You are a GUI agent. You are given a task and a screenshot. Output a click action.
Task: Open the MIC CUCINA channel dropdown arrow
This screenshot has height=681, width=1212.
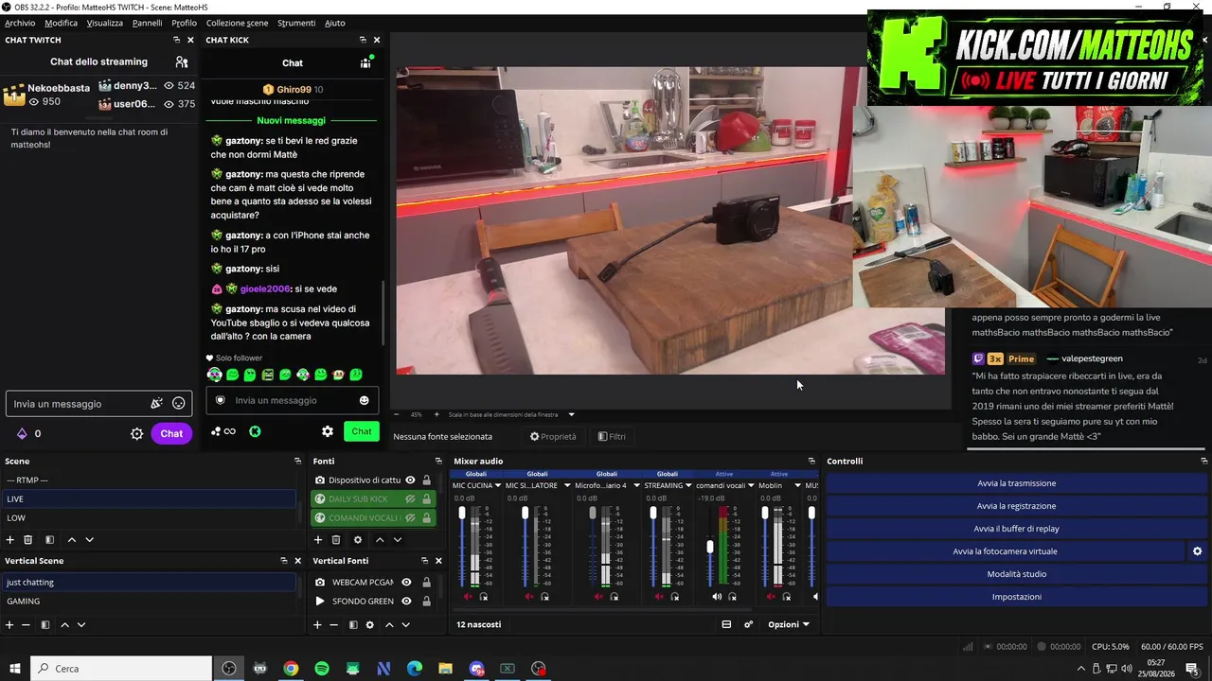pyautogui.click(x=497, y=485)
